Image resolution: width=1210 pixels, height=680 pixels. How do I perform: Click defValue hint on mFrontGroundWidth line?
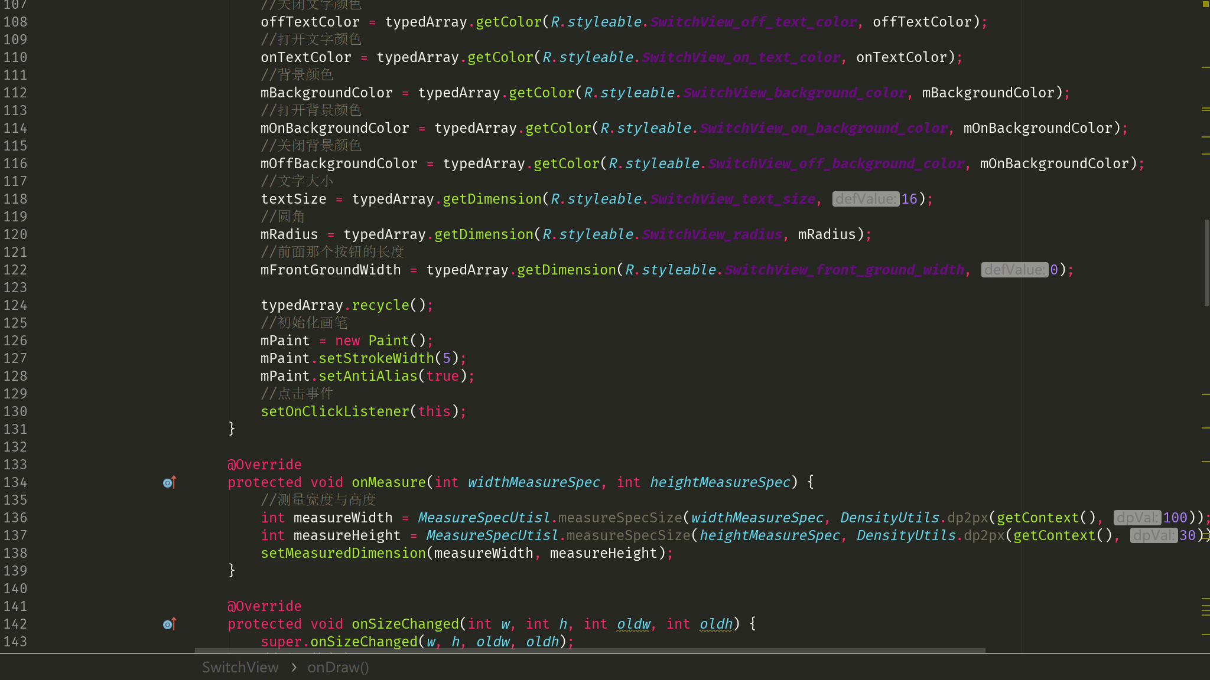(1014, 270)
